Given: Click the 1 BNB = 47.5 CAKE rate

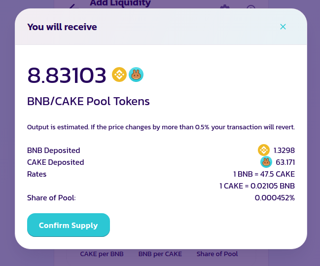Looking at the screenshot, I should pyautogui.click(x=264, y=174).
